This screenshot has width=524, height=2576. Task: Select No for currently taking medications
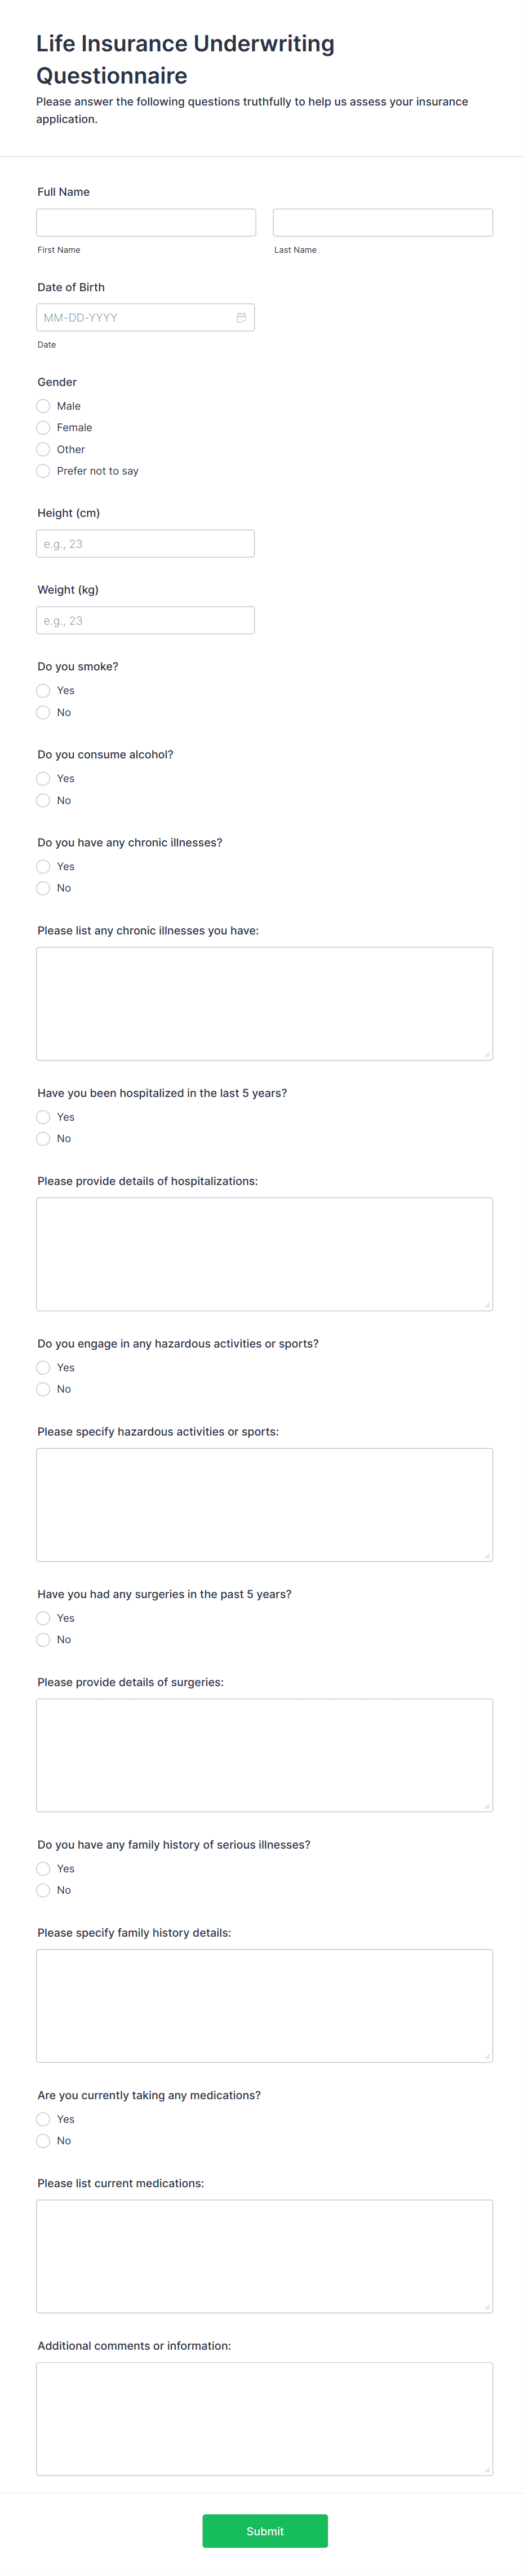pos(43,2141)
